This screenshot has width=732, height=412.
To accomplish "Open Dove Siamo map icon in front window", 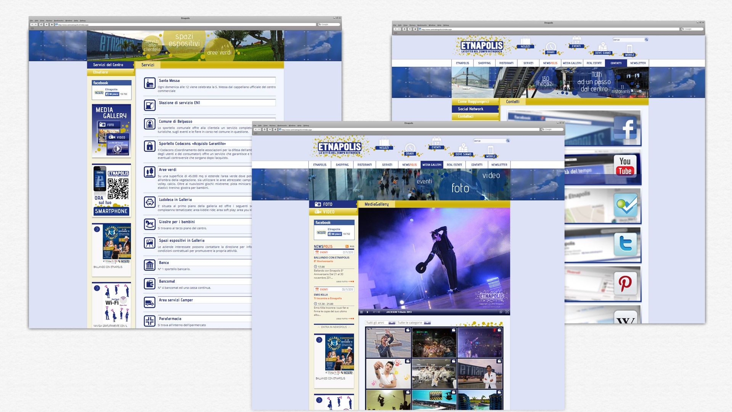I will pos(463,149).
